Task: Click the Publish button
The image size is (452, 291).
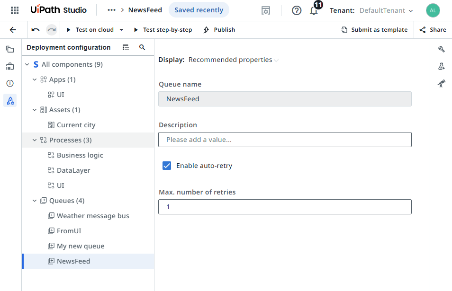Action: 219,30
